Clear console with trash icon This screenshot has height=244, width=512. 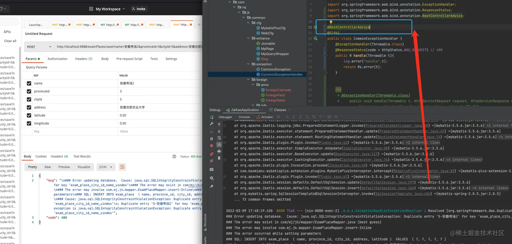coord(219,158)
